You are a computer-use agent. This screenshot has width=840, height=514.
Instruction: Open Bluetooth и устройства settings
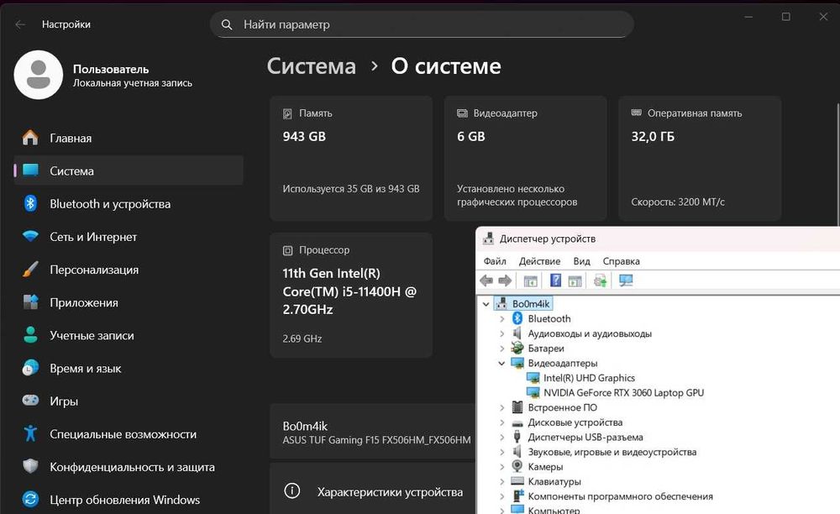(x=129, y=204)
